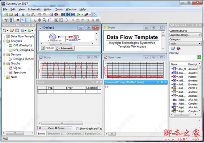
Task: Toggle the grid dots display button
Action: (28, 20)
